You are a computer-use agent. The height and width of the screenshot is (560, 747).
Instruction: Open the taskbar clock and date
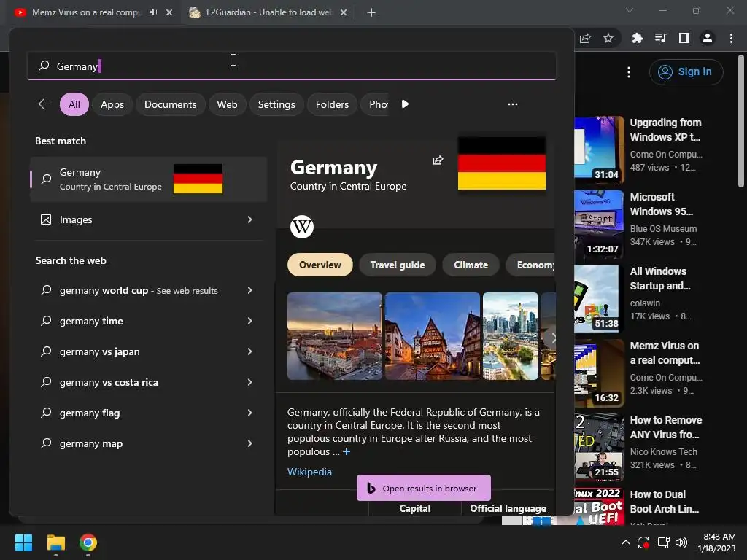tap(717, 542)
